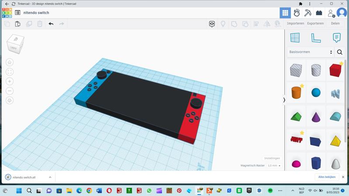Add the red box shape
The width and height of the screenshot is (349, 196).
coord(335,70)
